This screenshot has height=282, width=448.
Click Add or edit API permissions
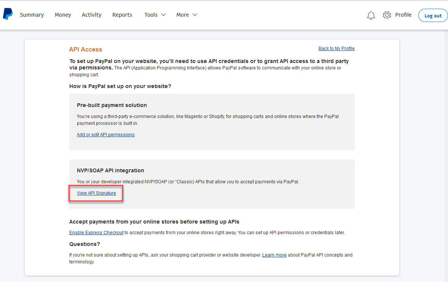point(106,134)
